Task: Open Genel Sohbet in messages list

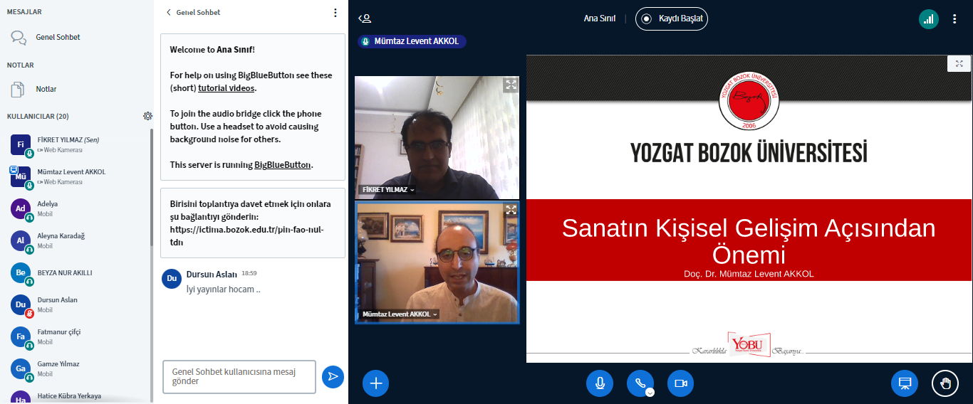Action: click(x=57, y=37)
